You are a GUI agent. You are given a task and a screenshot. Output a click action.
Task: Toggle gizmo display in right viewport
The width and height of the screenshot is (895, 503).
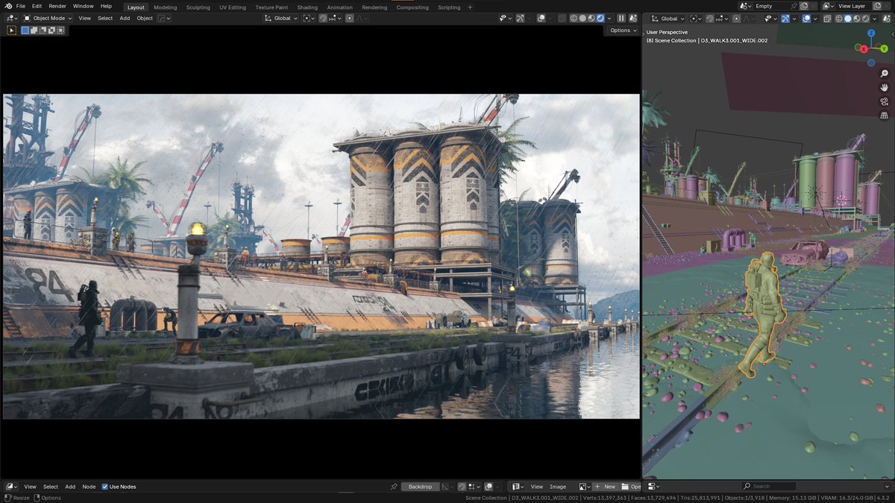click(785, 18)
